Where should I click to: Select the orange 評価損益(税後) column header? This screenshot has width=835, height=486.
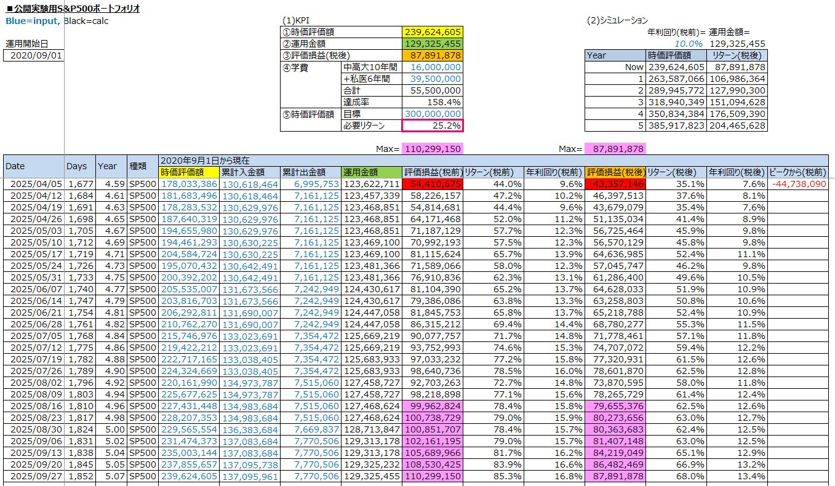[x=615, y=172]
